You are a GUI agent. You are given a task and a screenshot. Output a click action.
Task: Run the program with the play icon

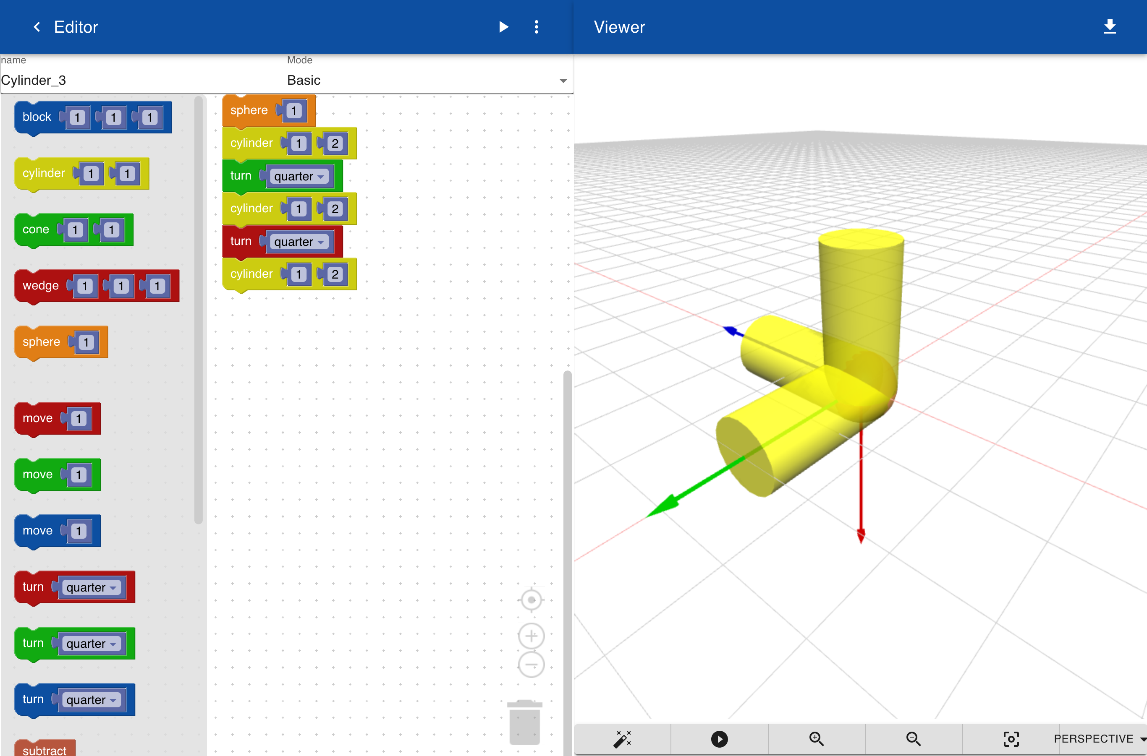(x=503, y=27)
